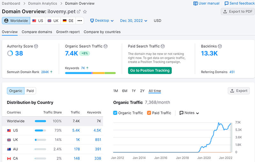Switch to Compare domains tab
Image resolution: width=255 pixels, height=162 pixels.
(x=37, y=32)
